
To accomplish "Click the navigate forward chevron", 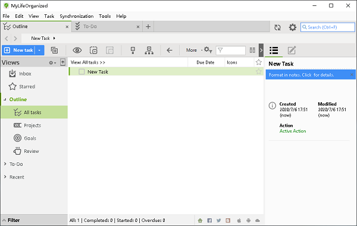I will coord(15,39).
